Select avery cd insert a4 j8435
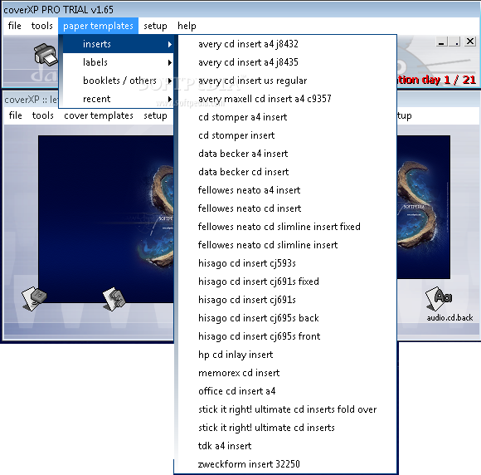Viewport: 481px width, 475px height. point(287,62)
